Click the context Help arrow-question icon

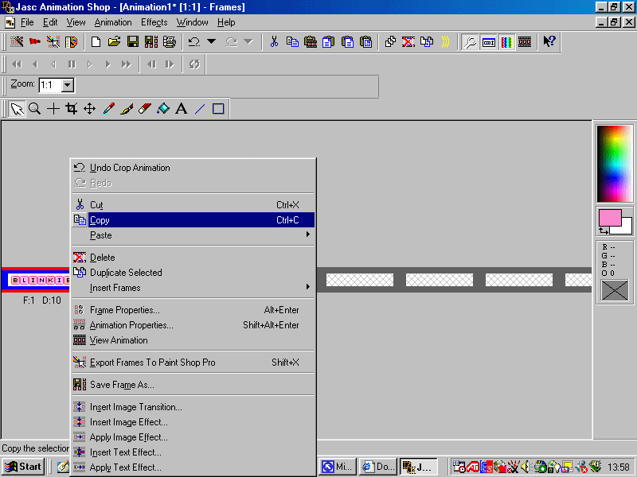point(549,42)
